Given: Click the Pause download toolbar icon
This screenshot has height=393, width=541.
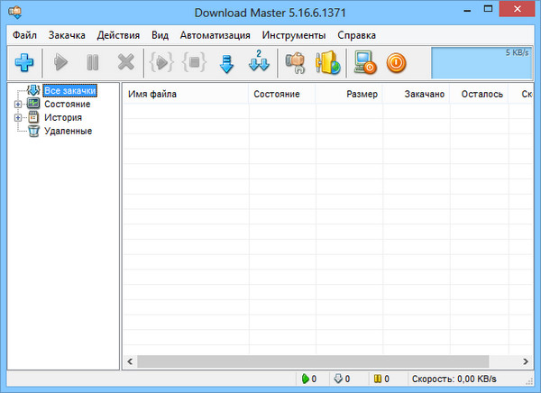Looking at the screenshot, I should point(92,63).
